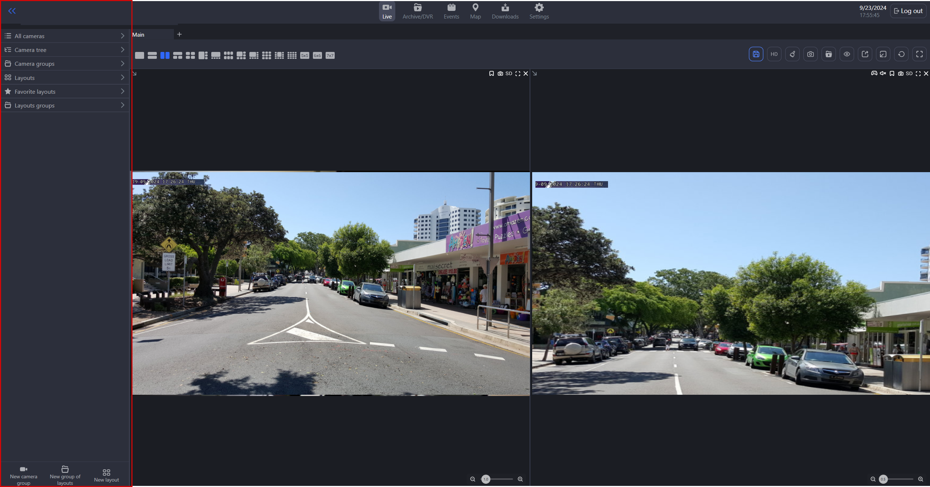Screen dimensions: 930x487
Task: Toggle the HD quality button in the toolbar
Action: 774,54
